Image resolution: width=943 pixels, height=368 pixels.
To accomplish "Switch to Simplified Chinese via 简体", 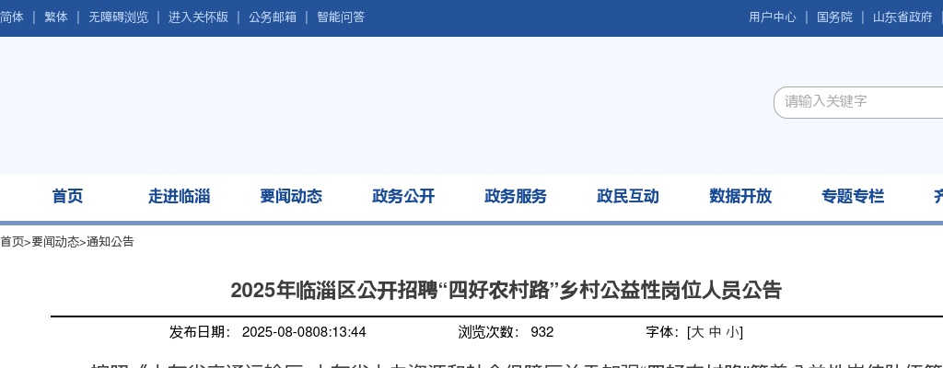I will point(11,17).
